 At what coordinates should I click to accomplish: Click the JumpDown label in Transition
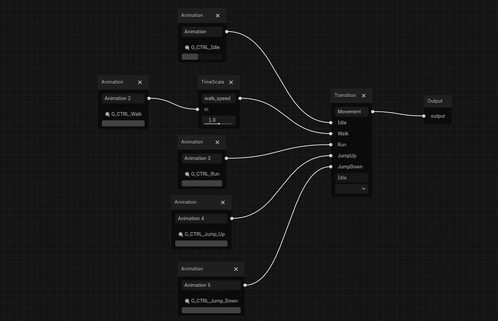click(x=350, y=167)
